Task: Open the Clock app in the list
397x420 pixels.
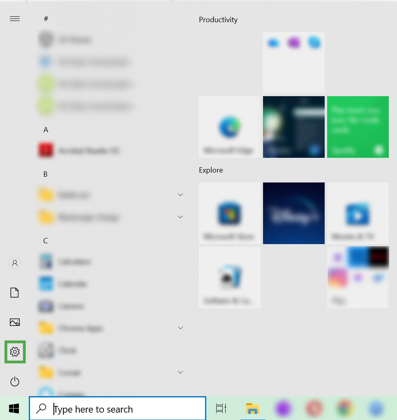Action: pyautogui.click(x=58, y=350)
